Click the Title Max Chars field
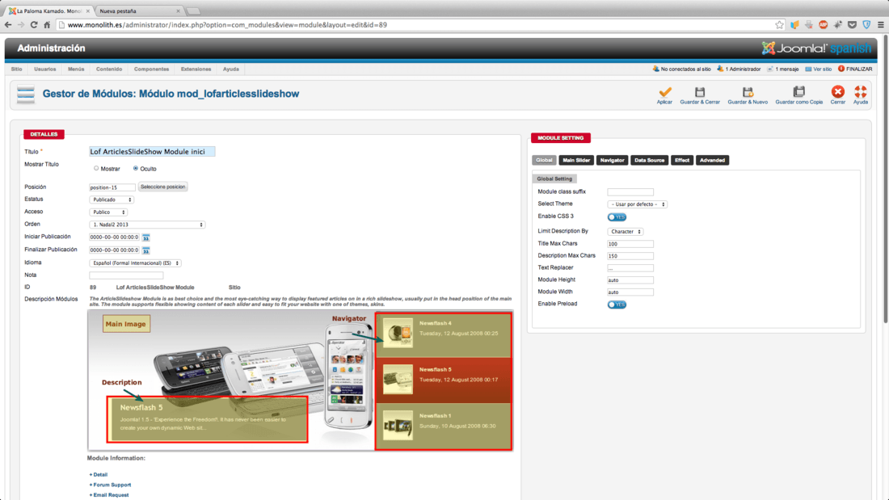This screenshot has height=500, width=889. tap(630, 244)
